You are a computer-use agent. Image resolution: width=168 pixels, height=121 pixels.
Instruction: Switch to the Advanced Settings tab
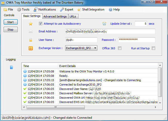click(55, 16)
